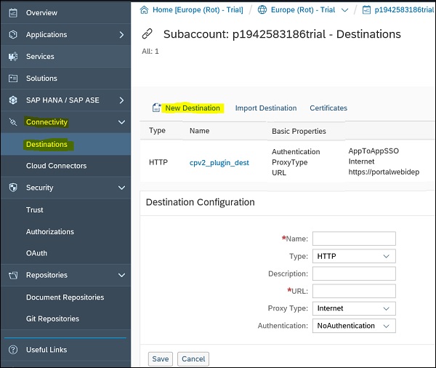The image size is (436, 368).
Task: Click the SAP HANA / SAP ASE icon
Action: (x=12, y=100)
